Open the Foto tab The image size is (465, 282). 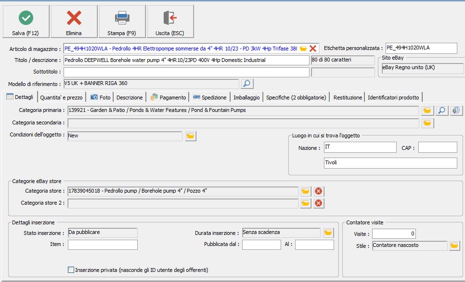(x=101, y=98)
